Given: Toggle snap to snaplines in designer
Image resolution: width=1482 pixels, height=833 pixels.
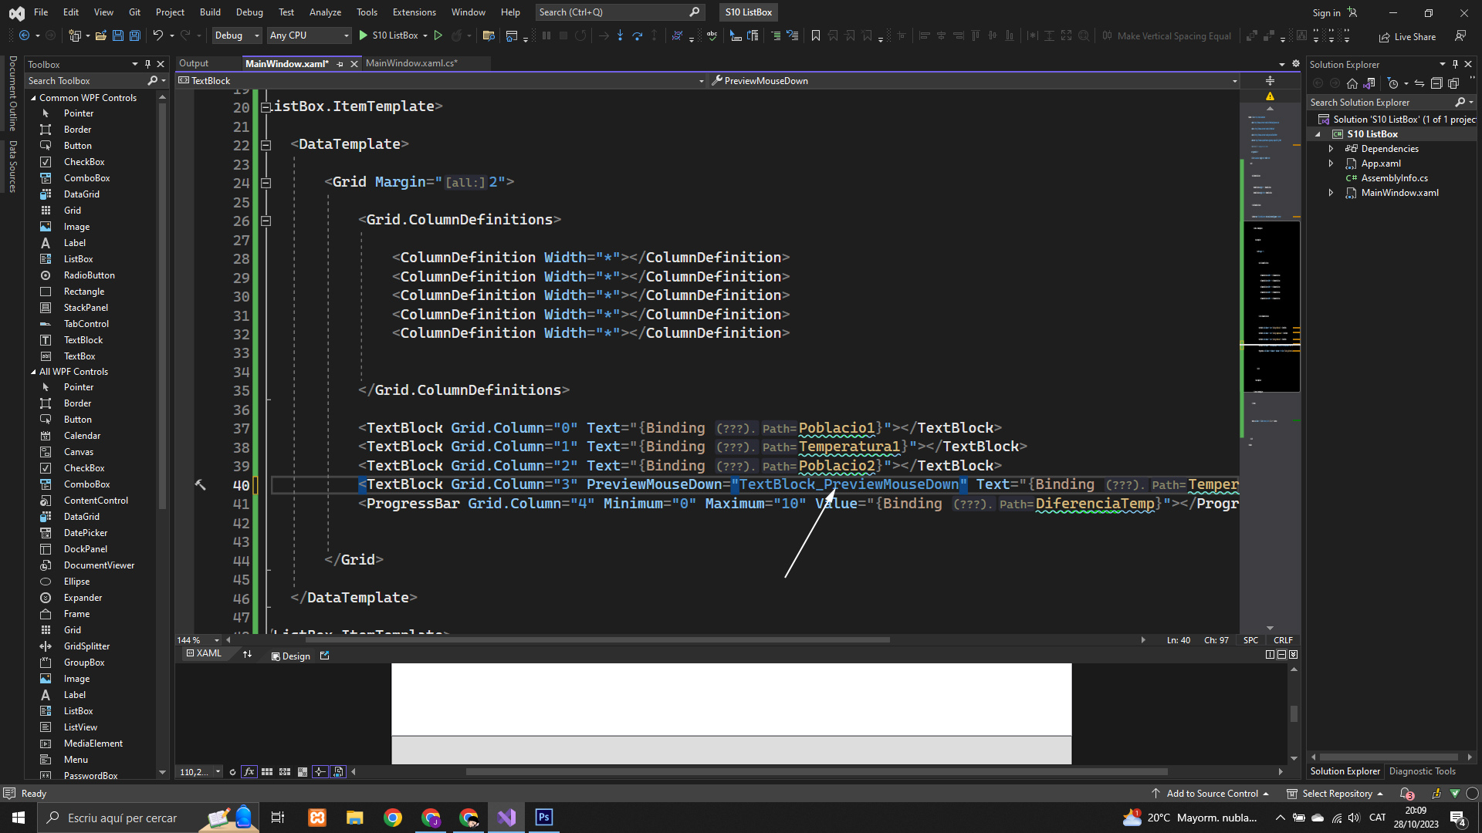Looking at the screenshot, I should click(x=320, y=772).
